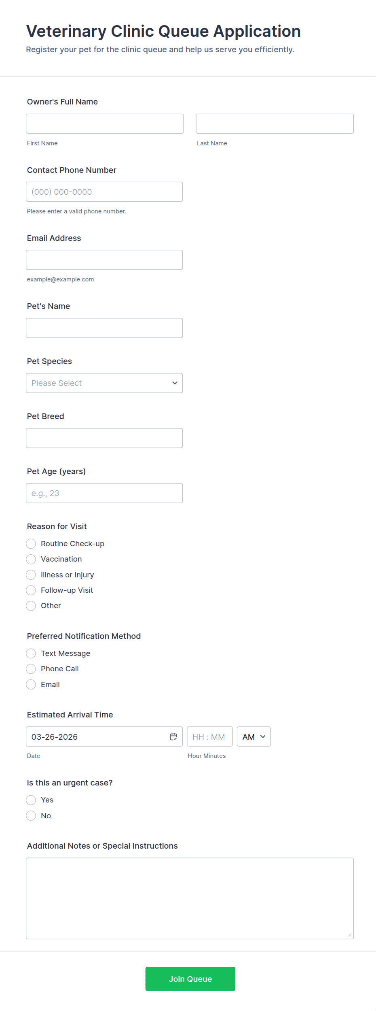Select Phone Call notification option
This screenshot has height=1011, width=376.
pyautogui.click(x=31, y=669)
